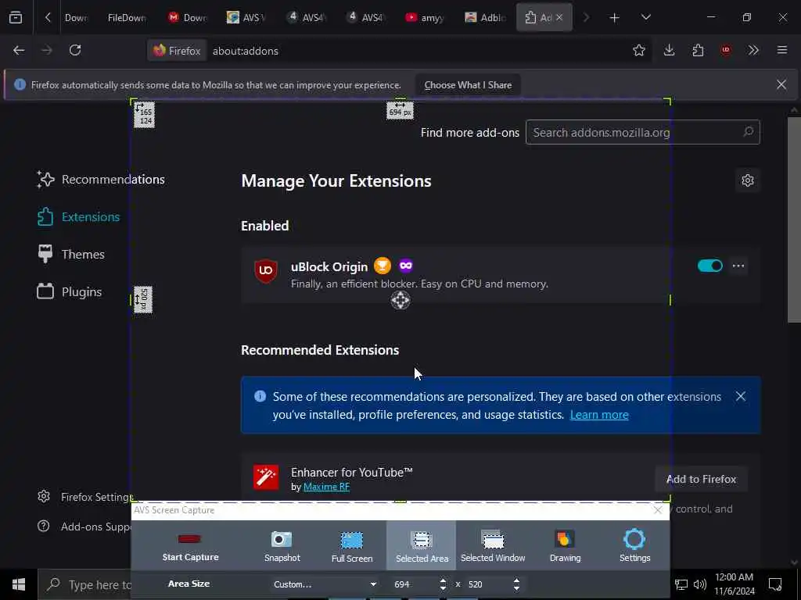Screen dimensions: 801x600
Task: Open Plugins section in sidebar
Action: [x=69, y=292]
